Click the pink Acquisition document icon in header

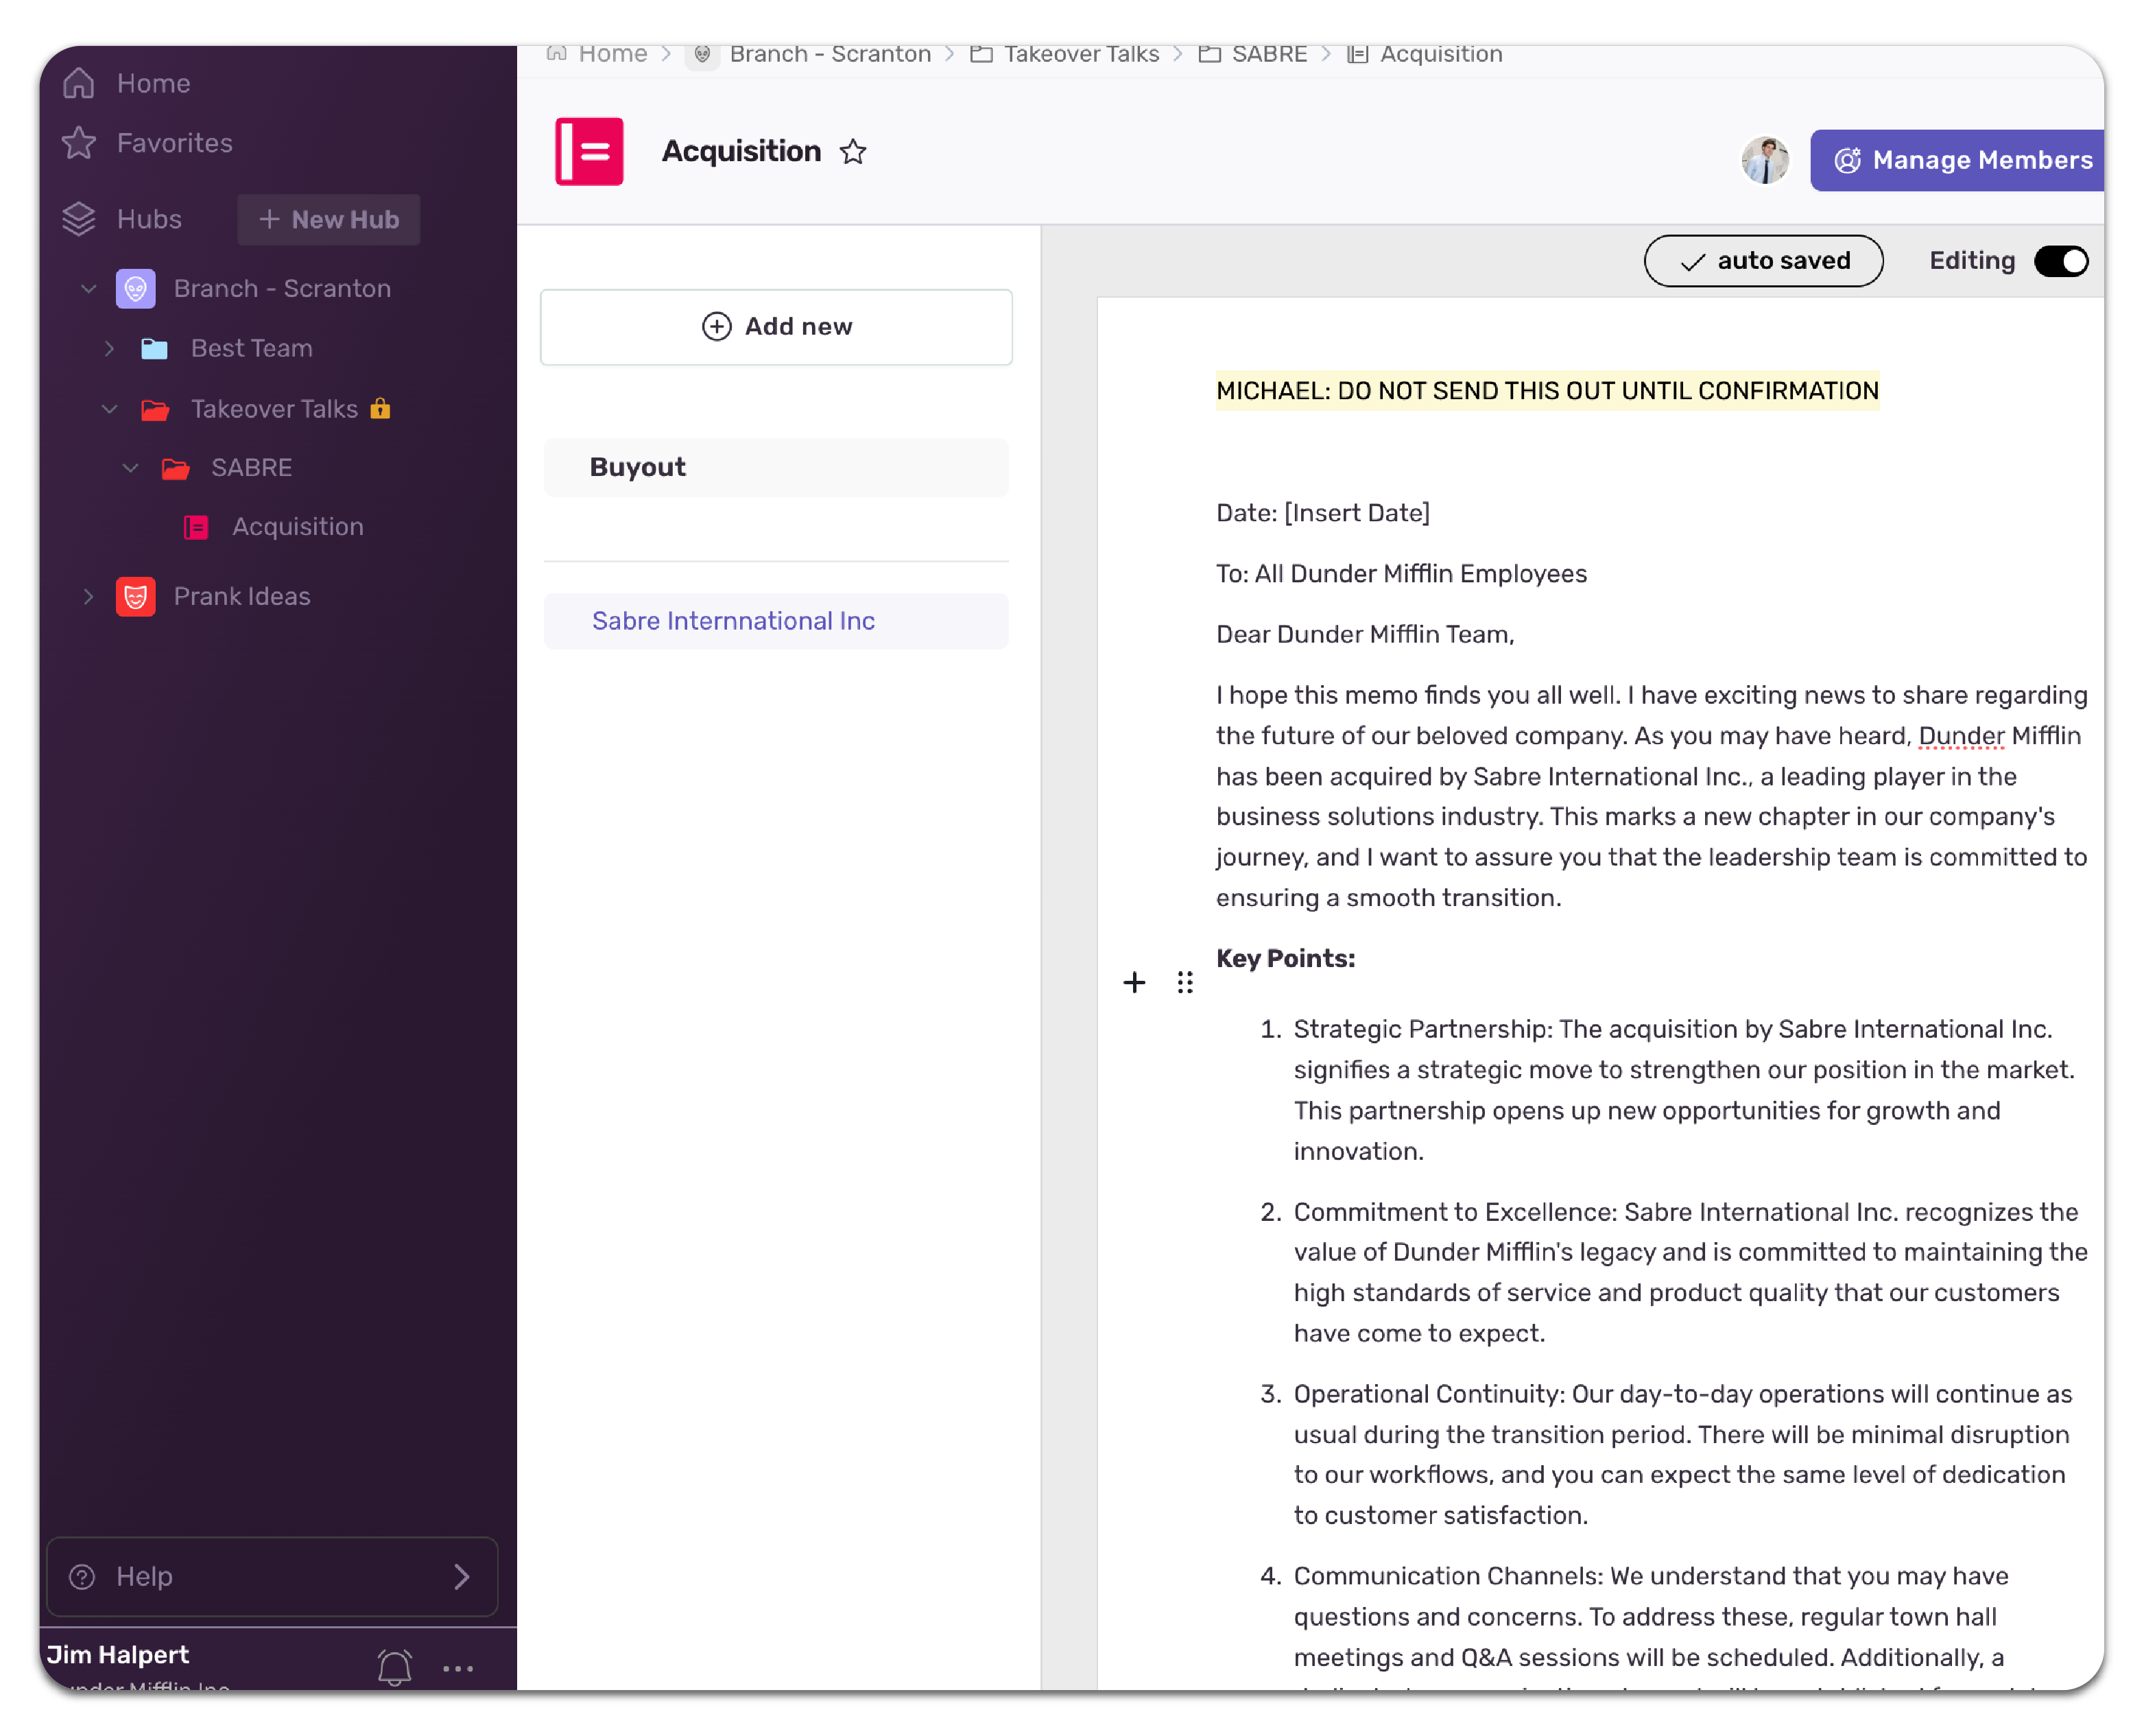(589, 152)
